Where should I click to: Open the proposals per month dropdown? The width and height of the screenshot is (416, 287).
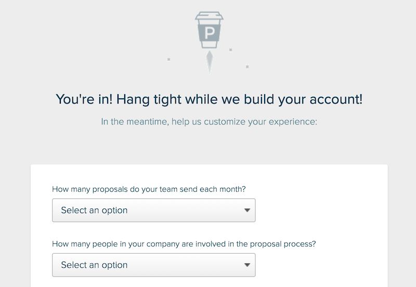coord(153,210)
